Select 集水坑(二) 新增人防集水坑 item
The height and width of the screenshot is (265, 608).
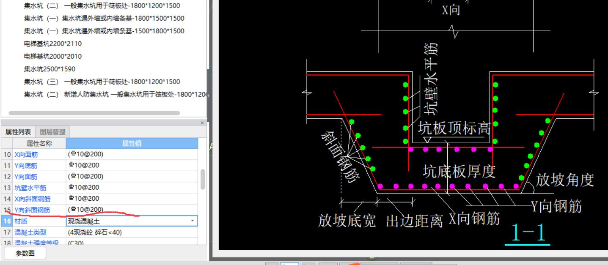pos(115,94)
